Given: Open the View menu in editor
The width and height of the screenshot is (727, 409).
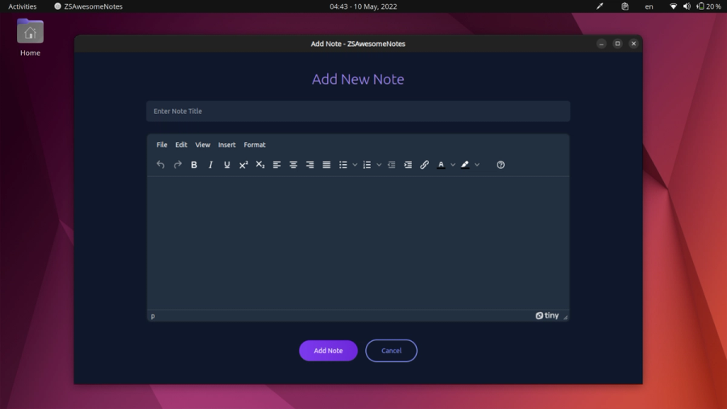Looking at the screenshot, I should click(x=203, y=145).
